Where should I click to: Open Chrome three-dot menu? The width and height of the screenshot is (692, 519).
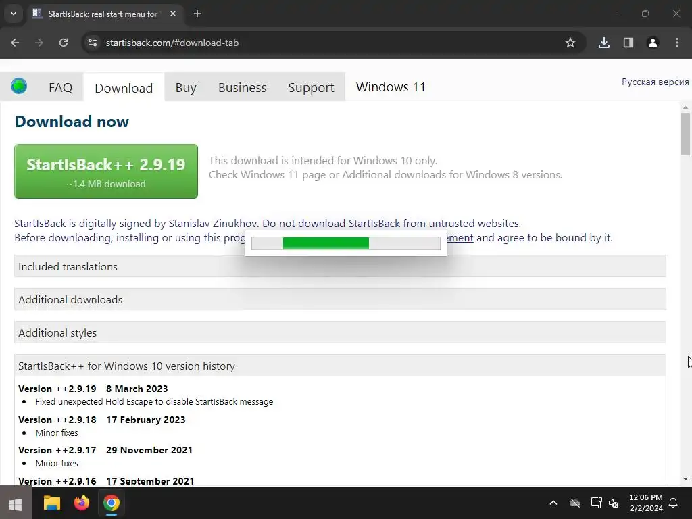[677, 43]
